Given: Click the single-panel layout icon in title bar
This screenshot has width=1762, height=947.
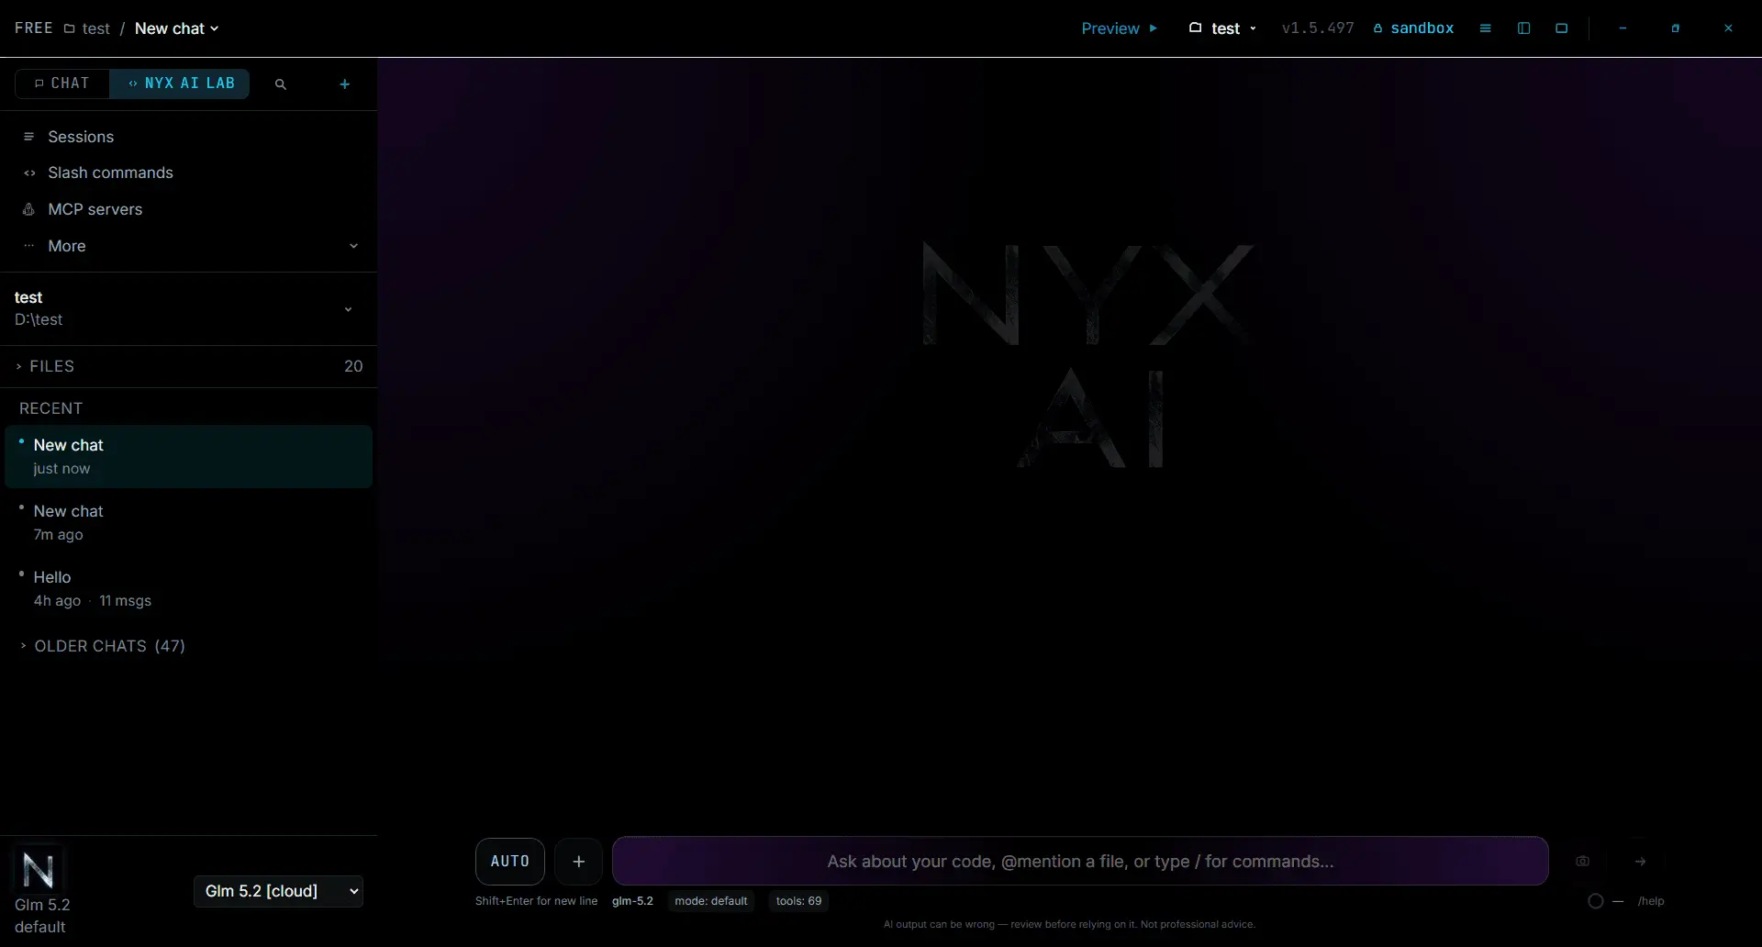Looking at the screenshot, I should 1562,28.
